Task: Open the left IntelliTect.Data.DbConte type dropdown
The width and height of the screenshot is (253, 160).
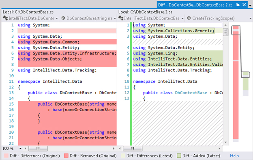Action: coord(57,18)
